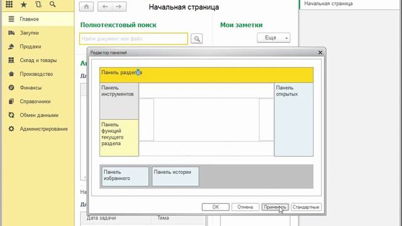Click the Продажи section icon
This screenshot has width=402, height=226.
[11, 46]
